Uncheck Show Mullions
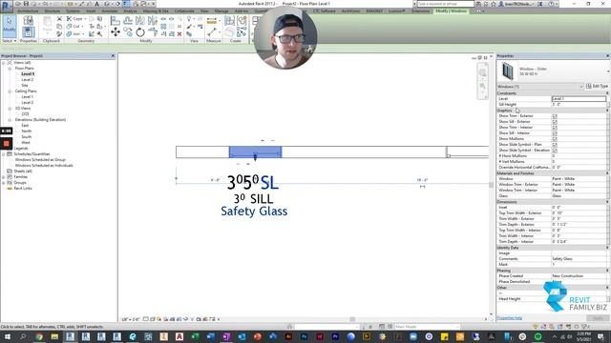611x343 pixels. point(555,139)
